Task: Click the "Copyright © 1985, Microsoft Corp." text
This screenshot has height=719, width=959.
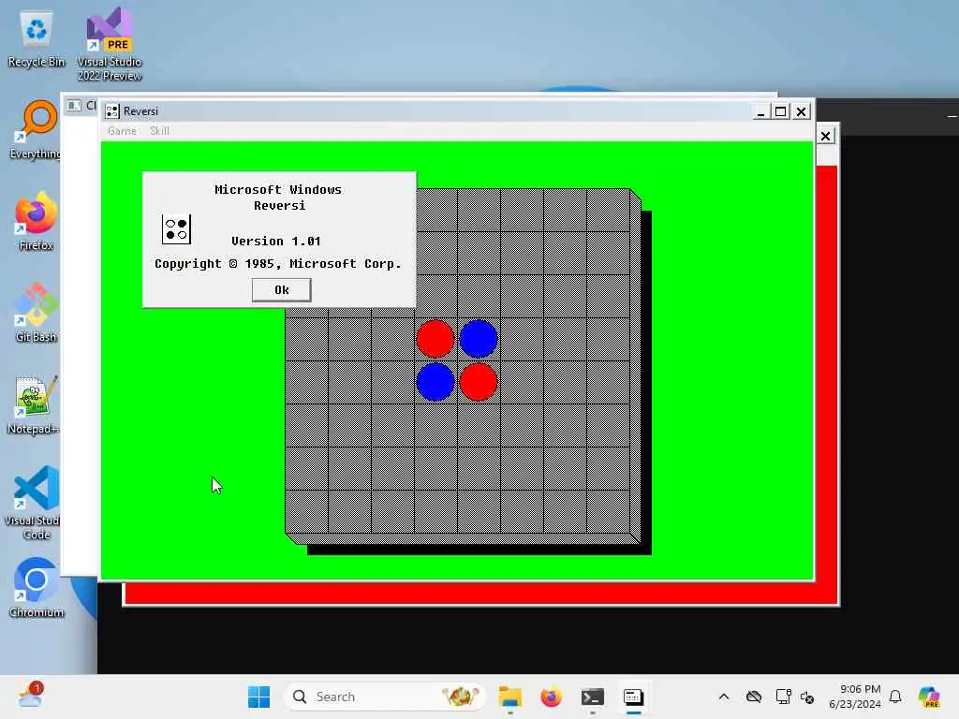Action: point(278,263)
